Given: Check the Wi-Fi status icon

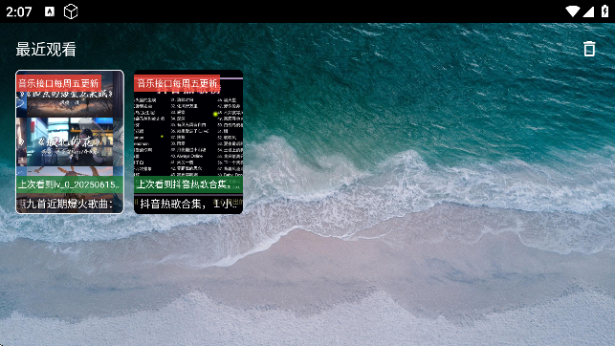Looking at the screenshot, I should (573, 11).
